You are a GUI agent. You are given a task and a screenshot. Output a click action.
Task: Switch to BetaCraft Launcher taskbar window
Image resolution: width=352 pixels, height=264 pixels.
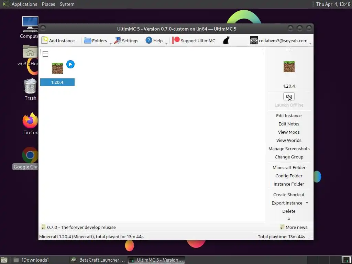tap(98, 260)
